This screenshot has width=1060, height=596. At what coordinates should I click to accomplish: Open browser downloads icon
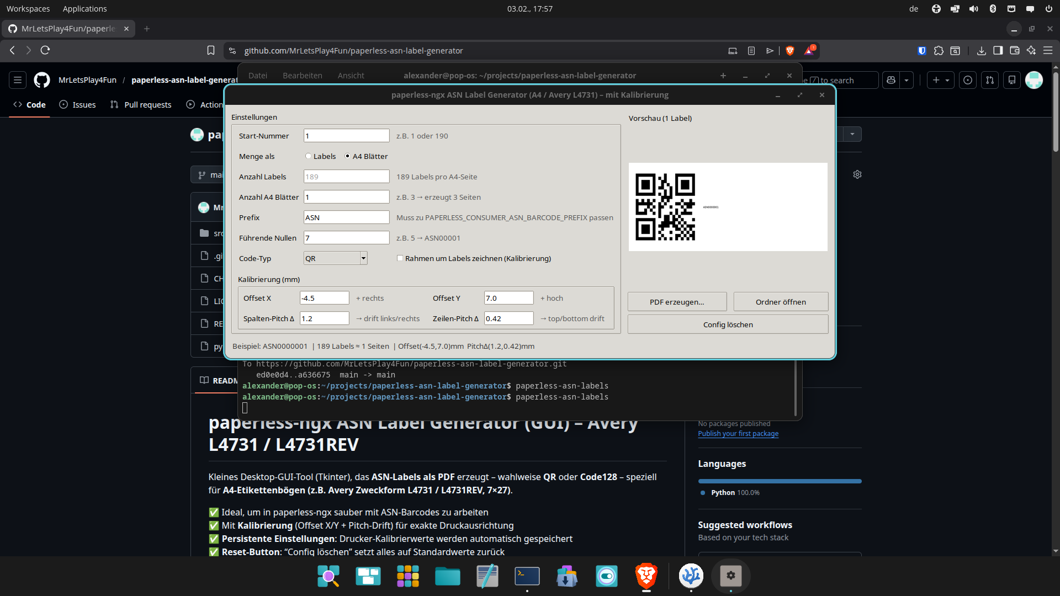click(x=981, y=50)
